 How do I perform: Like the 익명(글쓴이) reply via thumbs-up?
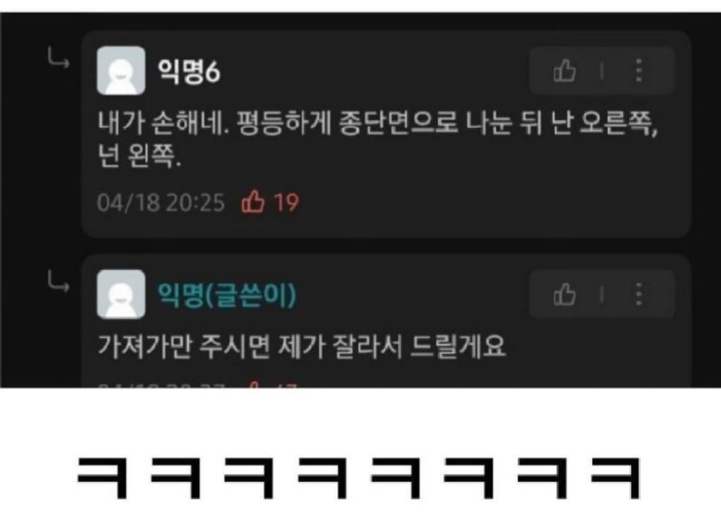pyautogui.click(x=565, y=294)
